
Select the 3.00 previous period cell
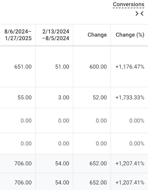tap(64, 98)
